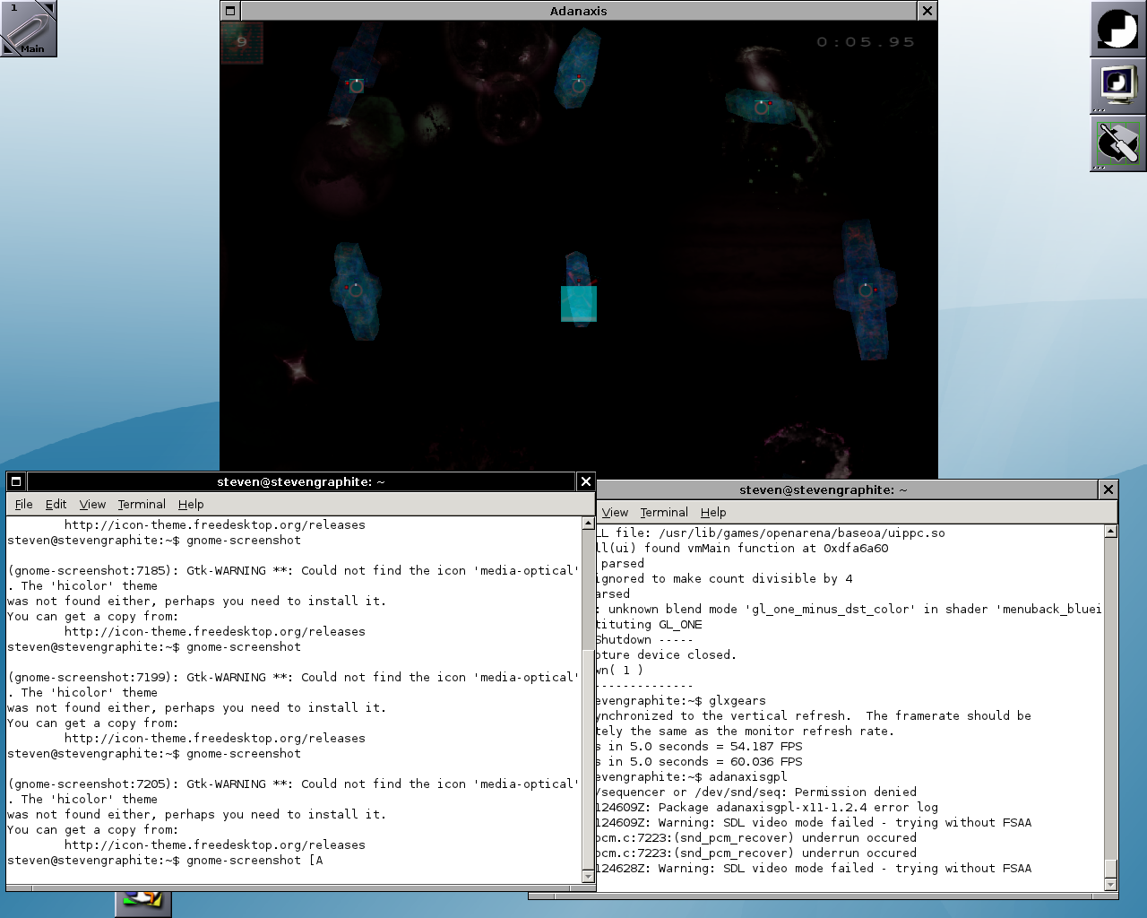Click the score counter box showing 9
Screen dimensions: 1147x918
click(x=242, y=42)
